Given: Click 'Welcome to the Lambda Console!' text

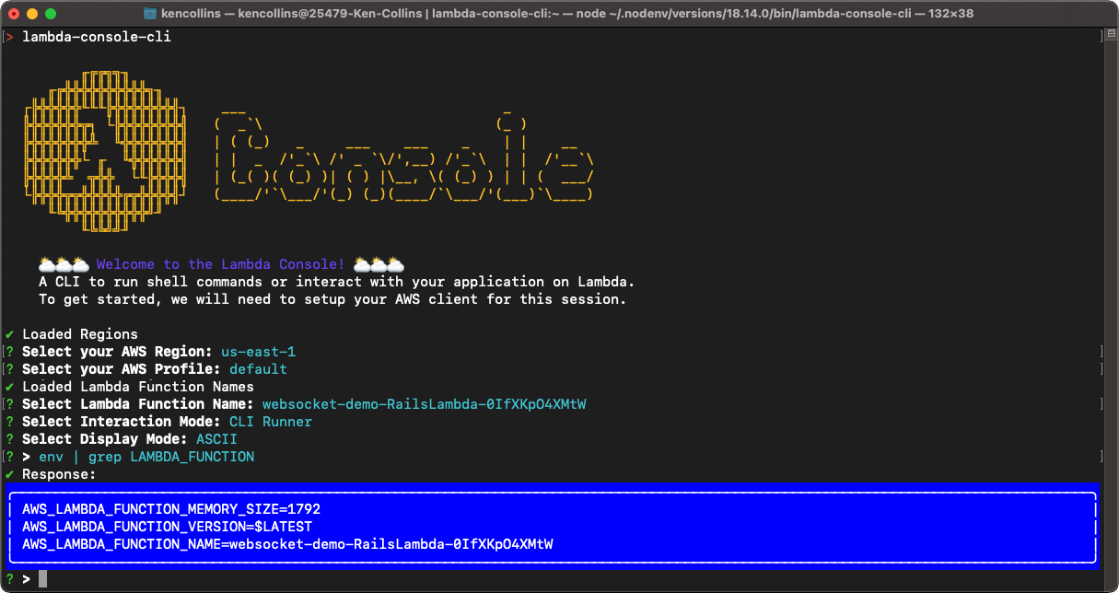Looking at the screenshot, I should 220,264.
